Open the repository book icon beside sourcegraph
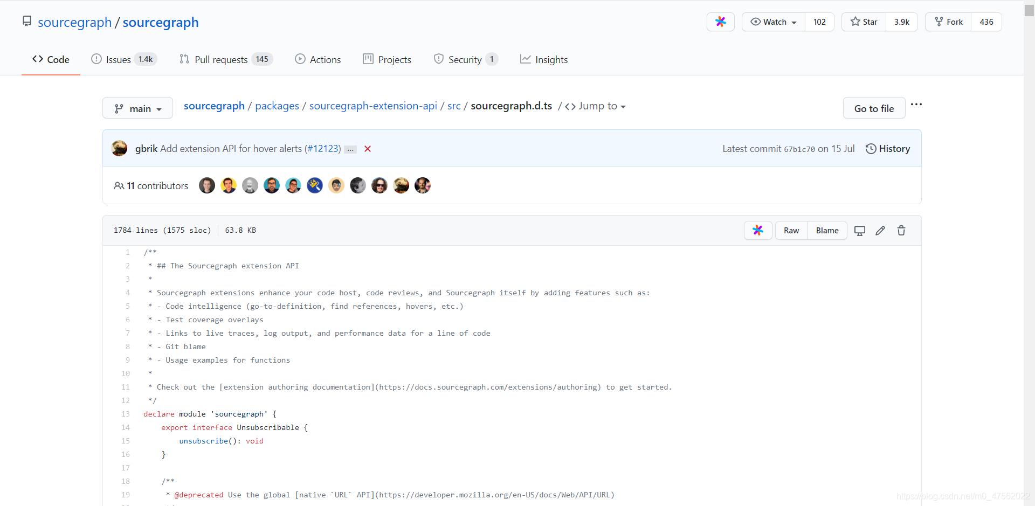 tap(27, 20)
